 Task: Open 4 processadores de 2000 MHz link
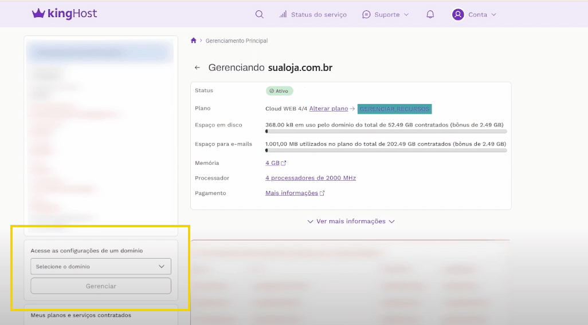point(311,178)
